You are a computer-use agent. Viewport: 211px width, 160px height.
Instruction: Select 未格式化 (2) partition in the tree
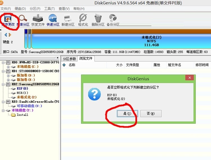click(27, 97)
